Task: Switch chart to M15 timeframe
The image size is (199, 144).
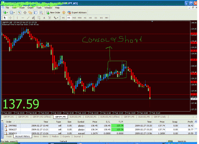Action: (x=74, y=18)
